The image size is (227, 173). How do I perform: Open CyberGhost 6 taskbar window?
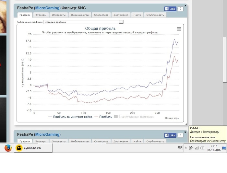pos(33,148)
